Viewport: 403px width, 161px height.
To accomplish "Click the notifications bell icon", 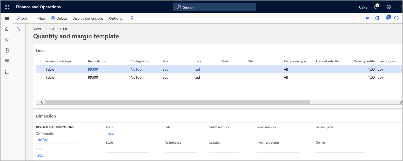I will pyautogui.click(x=376, y=7).
